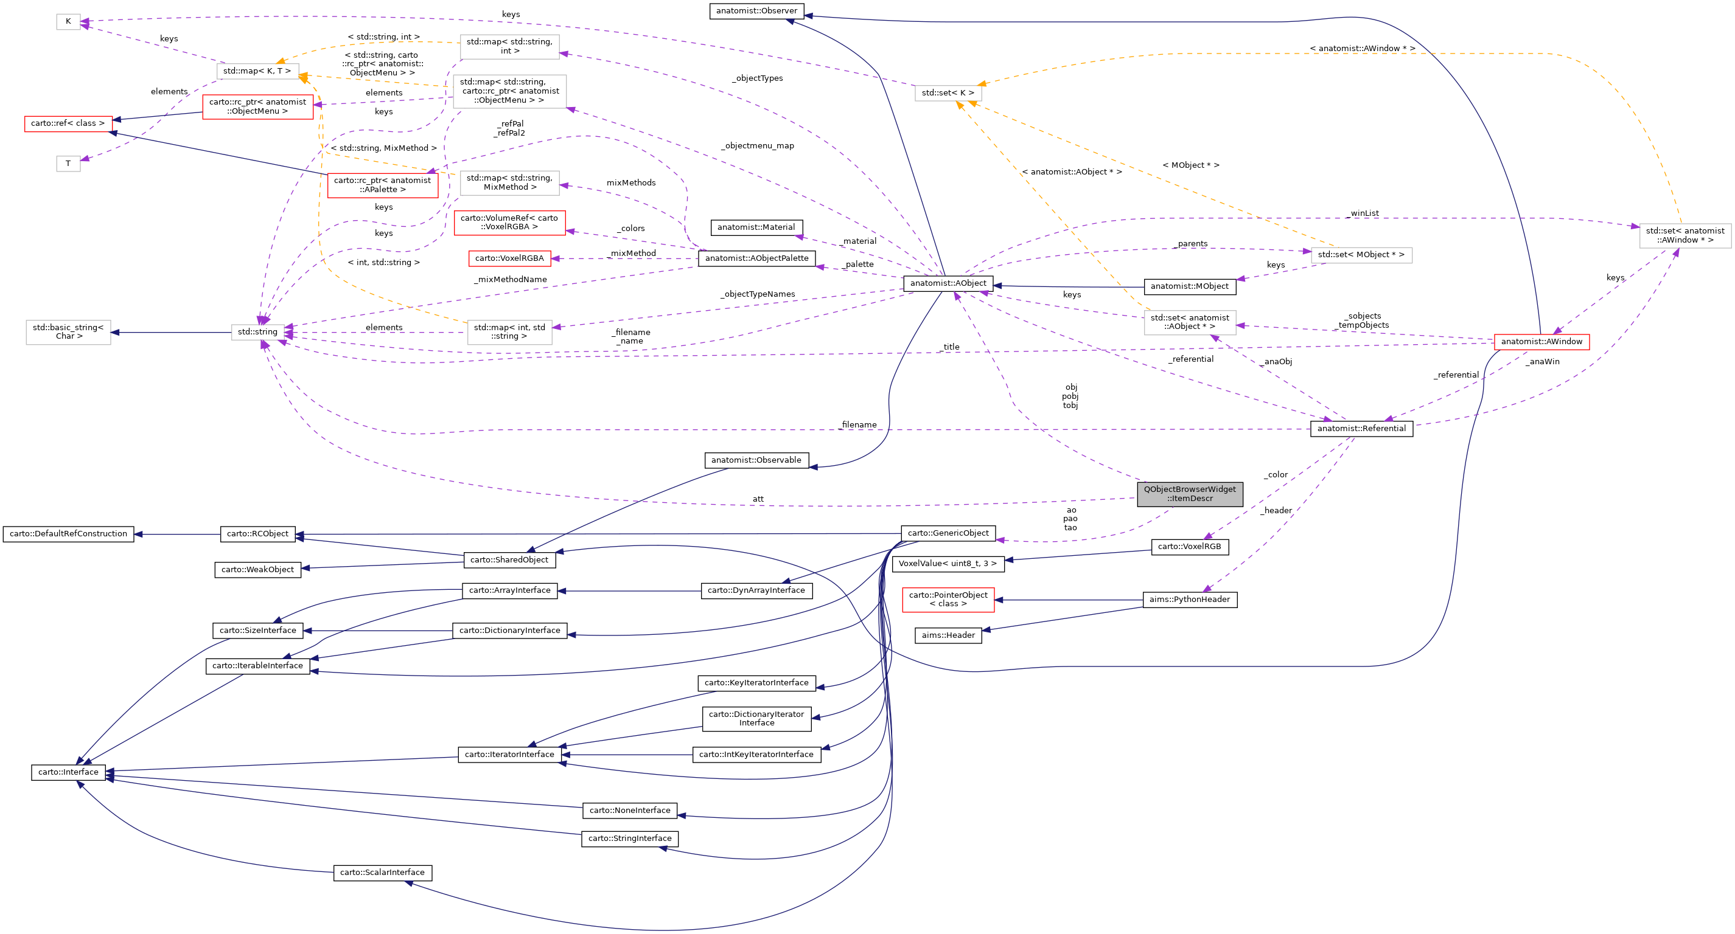Click the _objectTypes edge label
1735x934 pixels.
point(757,78)
